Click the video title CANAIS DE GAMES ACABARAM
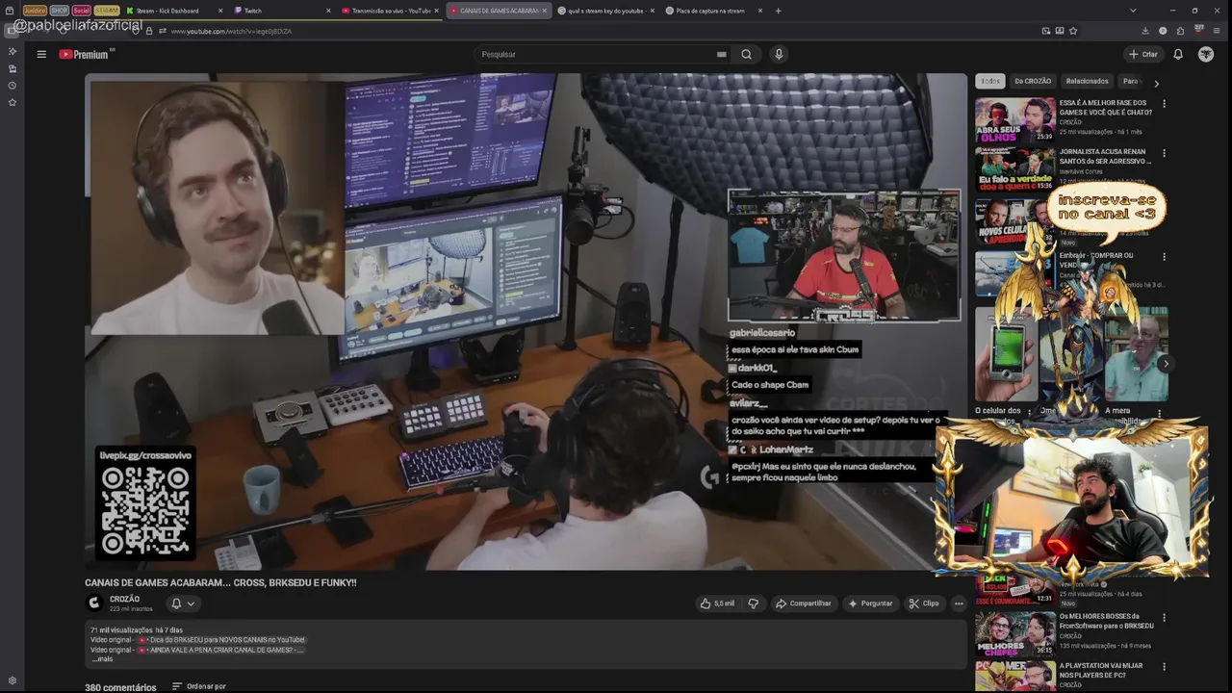Viewport: 1232px width, 693px height. tap(220, 582)
